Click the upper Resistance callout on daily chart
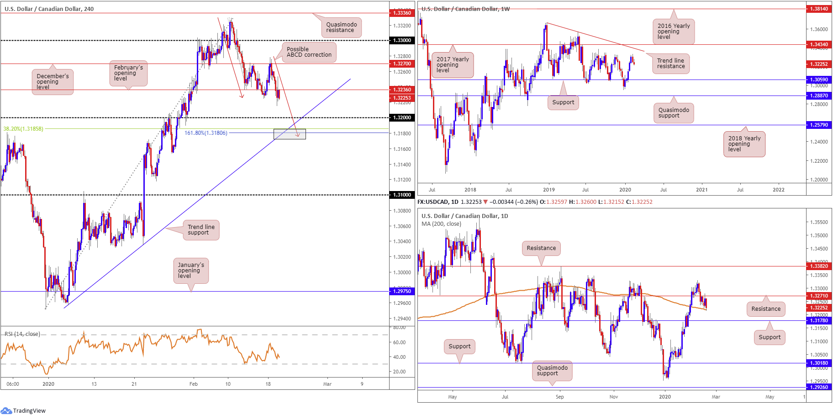This screenshot has width=833, height=415. point(541,248)
